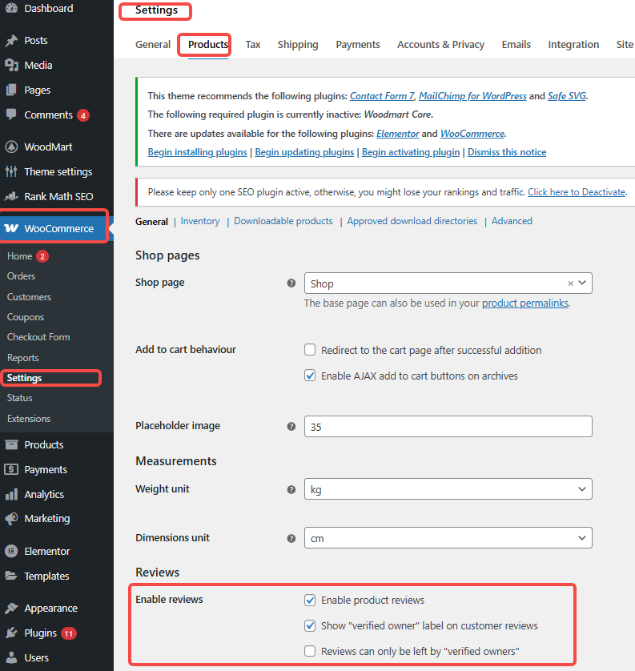
Task: Open Marketing megaphone icon in sidebar
Action: (x=11, y=519)
